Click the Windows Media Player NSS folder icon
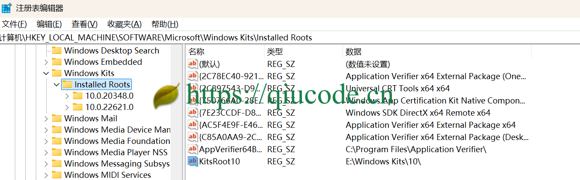 (57, 152)
